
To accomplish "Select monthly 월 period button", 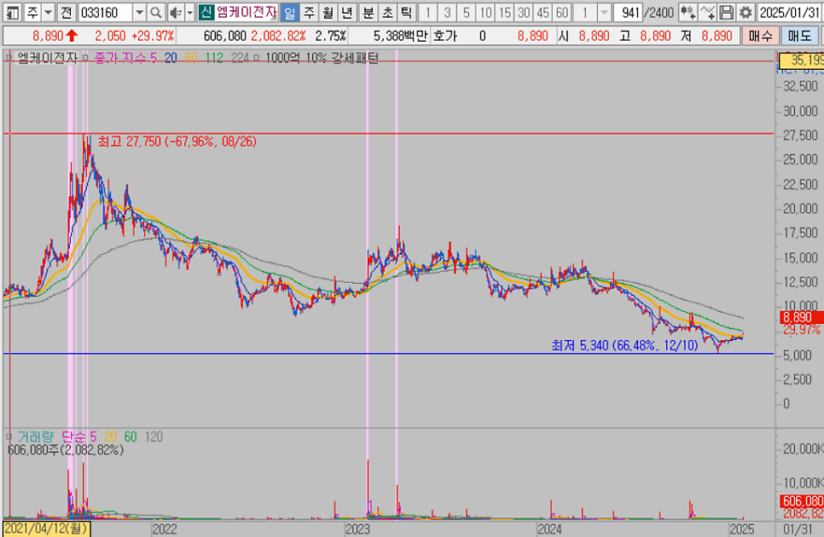I will (328, 12).
